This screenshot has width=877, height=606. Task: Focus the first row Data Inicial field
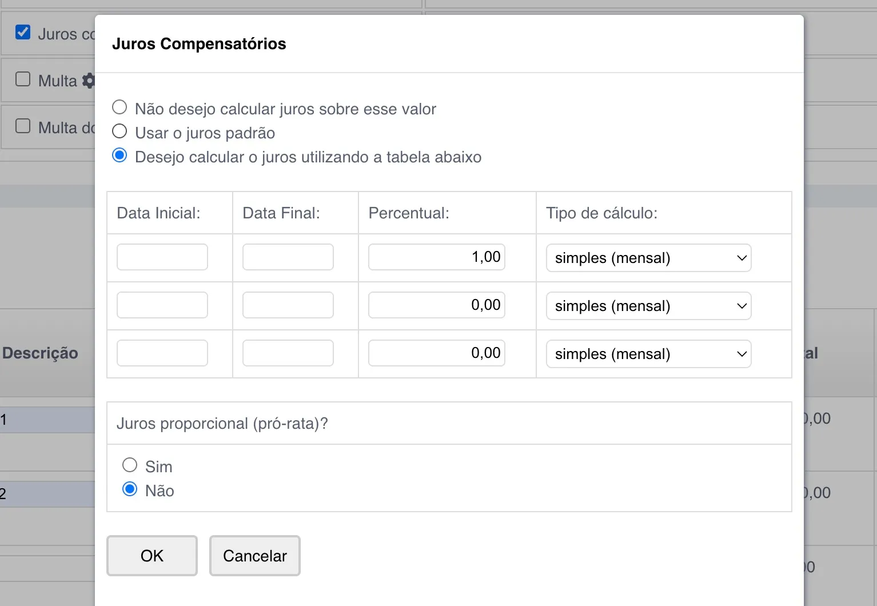(x=162, y=257)
